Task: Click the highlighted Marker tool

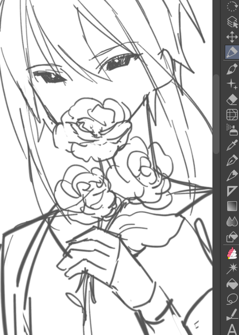Action: (232, 52)
